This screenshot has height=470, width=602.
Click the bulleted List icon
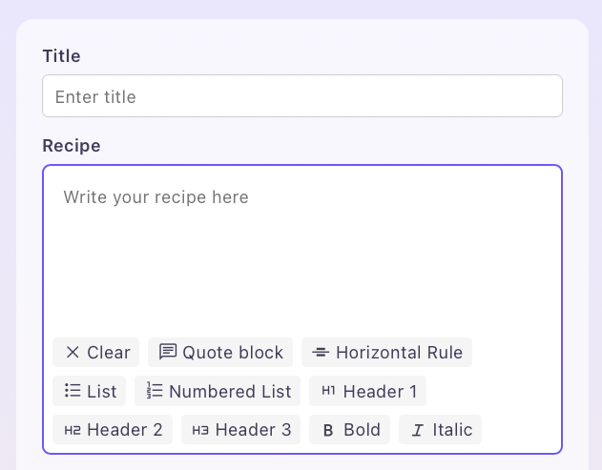tap(73, 391)
